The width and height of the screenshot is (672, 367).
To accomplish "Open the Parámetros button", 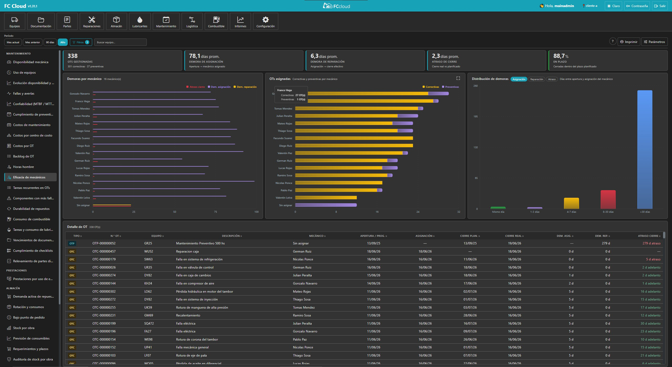I will tap(654, 42).
